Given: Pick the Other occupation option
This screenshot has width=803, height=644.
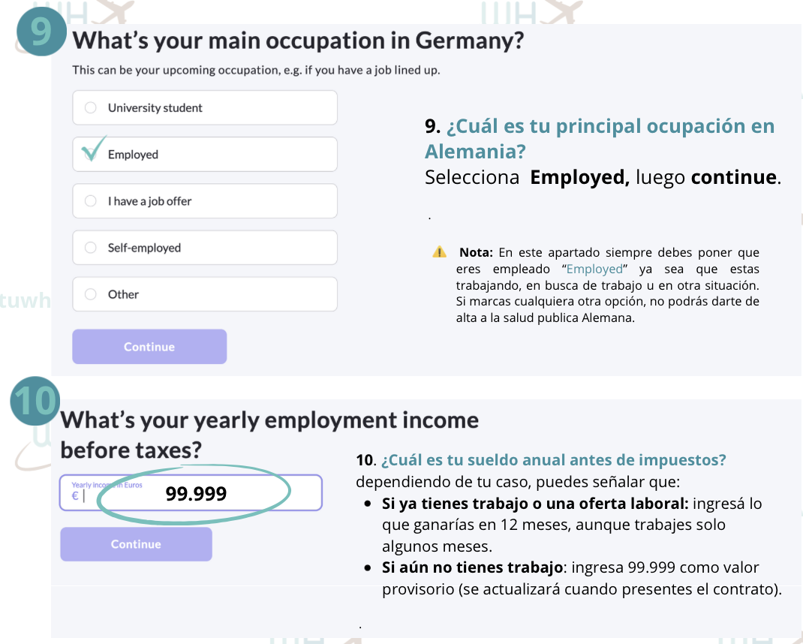Looking at the screenshot, I should pyautogui.click(x=91, y=294).
